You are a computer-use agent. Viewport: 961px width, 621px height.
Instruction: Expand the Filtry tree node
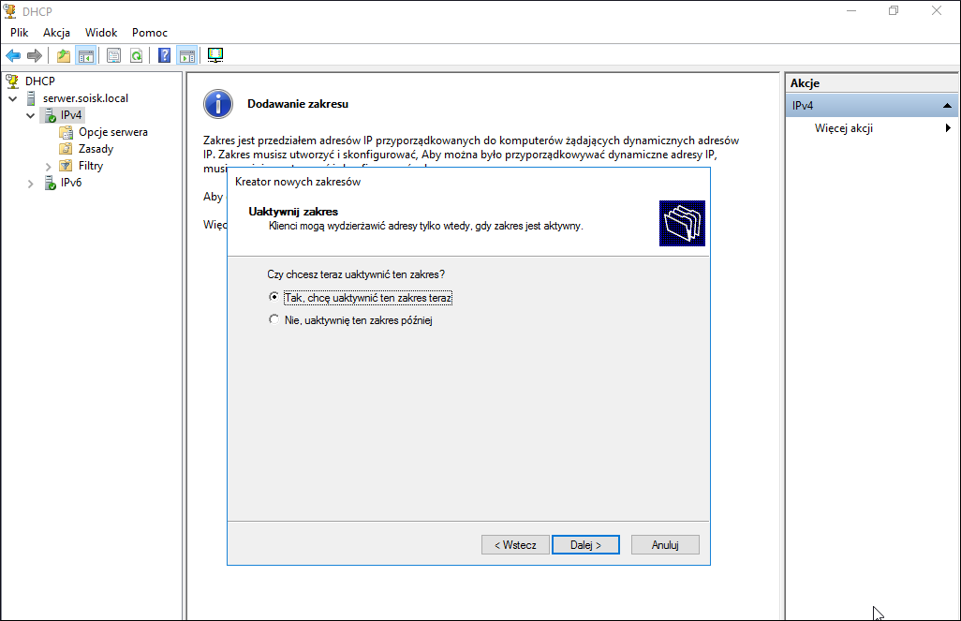49,166
